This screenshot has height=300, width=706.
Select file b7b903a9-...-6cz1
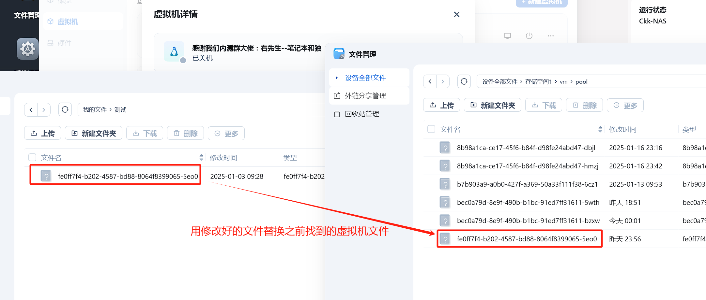(527, 184)
